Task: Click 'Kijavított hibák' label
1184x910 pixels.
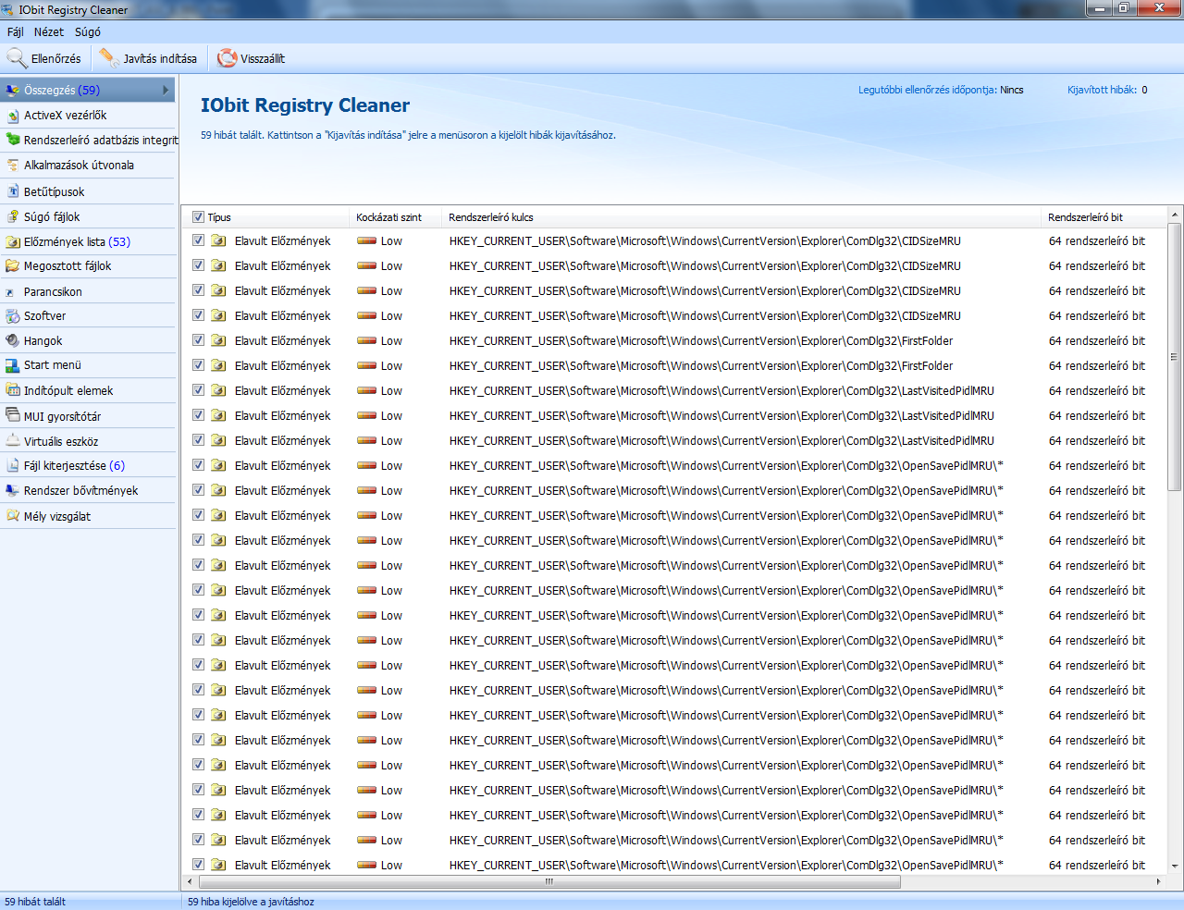Action: coord(1103,90)
